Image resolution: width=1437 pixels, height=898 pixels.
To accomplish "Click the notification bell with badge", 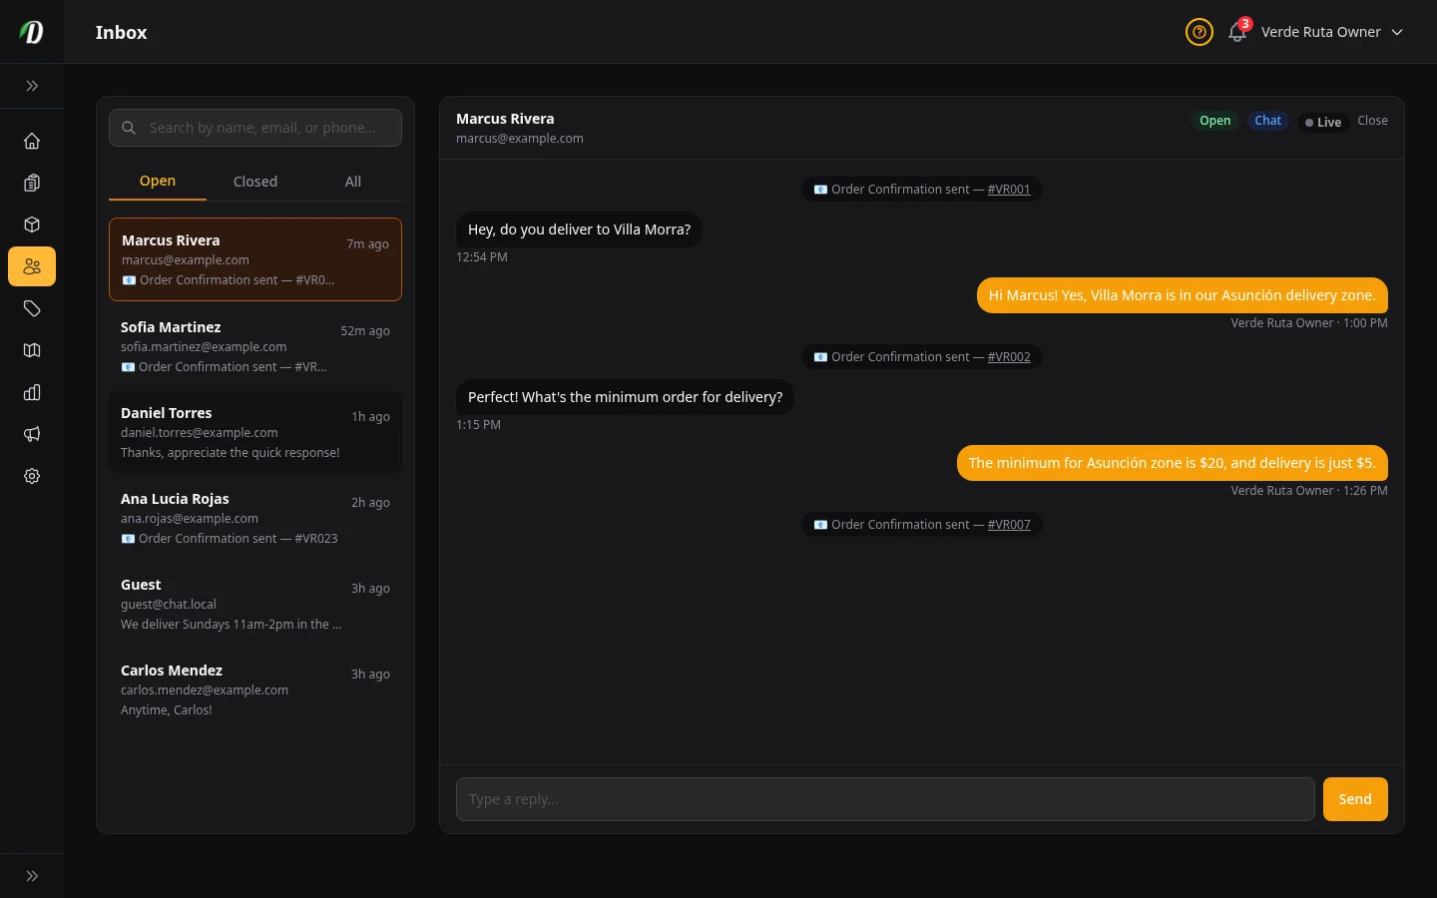I will tap(1237, 32).
